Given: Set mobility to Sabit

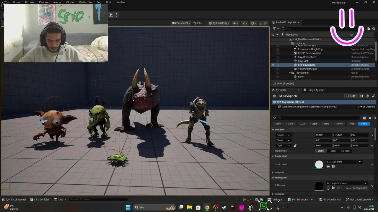Looking at the screenshot, I should [x=333, y=151].
